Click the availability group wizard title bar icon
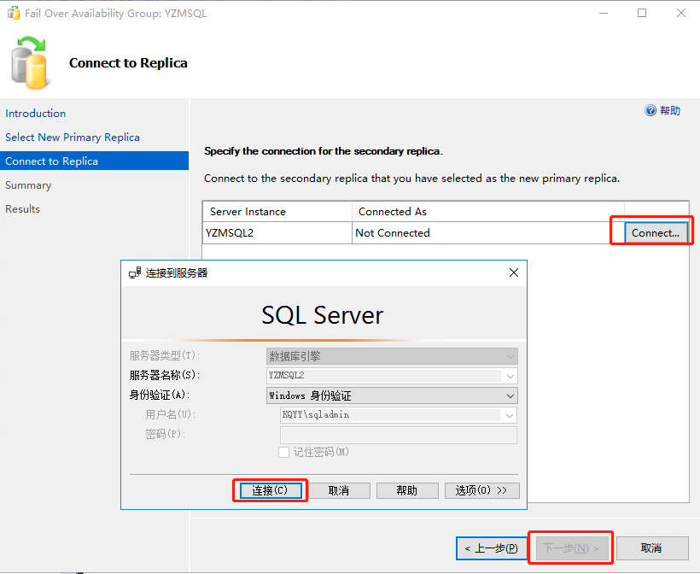Screen dimensions: 700x574 [x=14, y=13]
